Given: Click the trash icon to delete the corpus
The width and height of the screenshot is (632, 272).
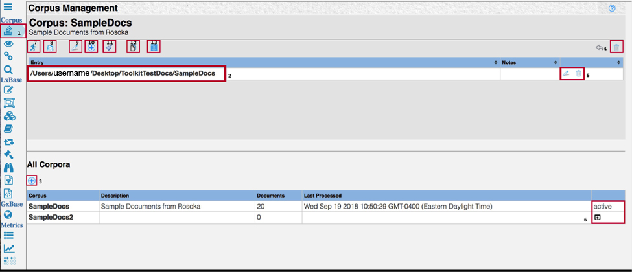Looking at the screenshot, I should (x=616, y=48).
